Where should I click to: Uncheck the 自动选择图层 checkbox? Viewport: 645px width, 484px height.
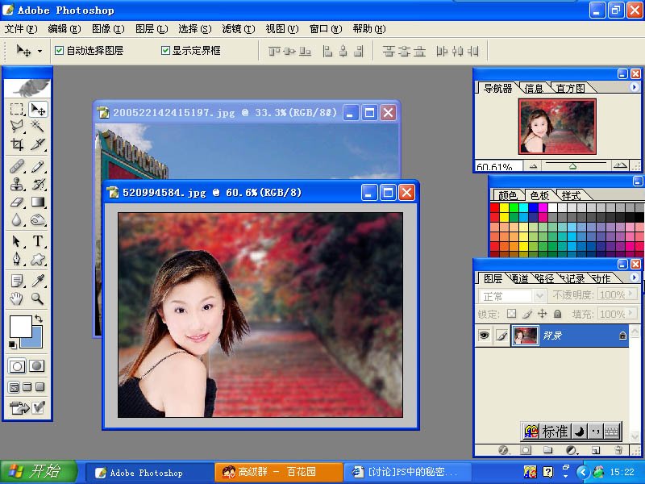(59, 51)
